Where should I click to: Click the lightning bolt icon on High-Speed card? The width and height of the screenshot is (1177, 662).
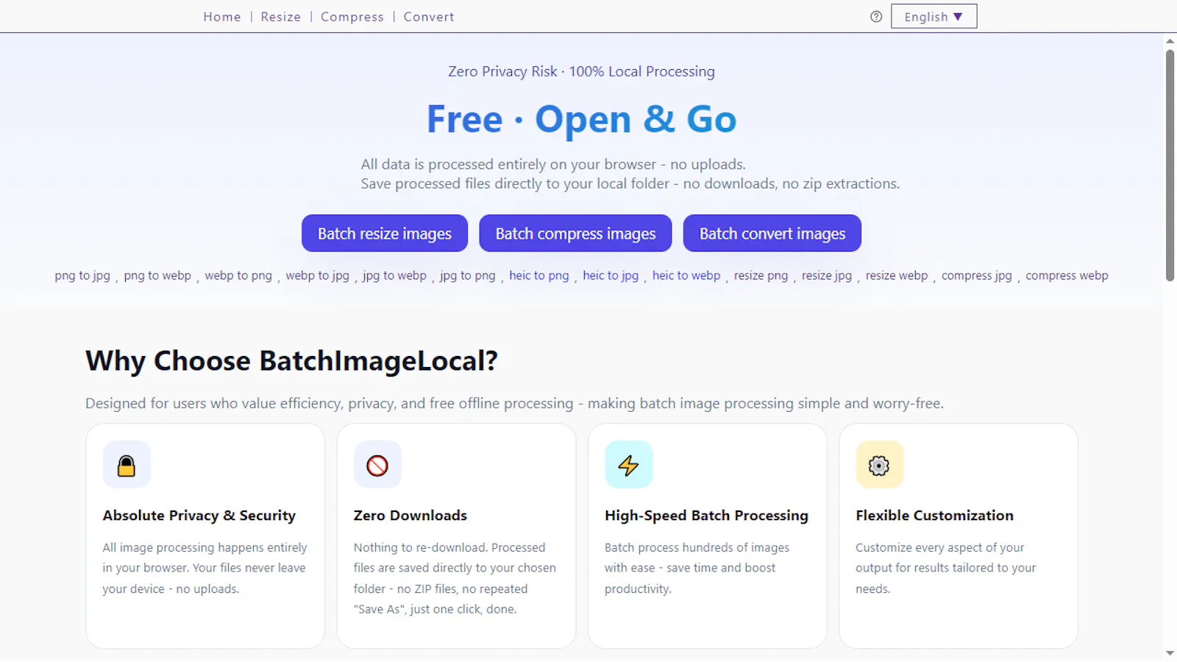tap(628, 466)
